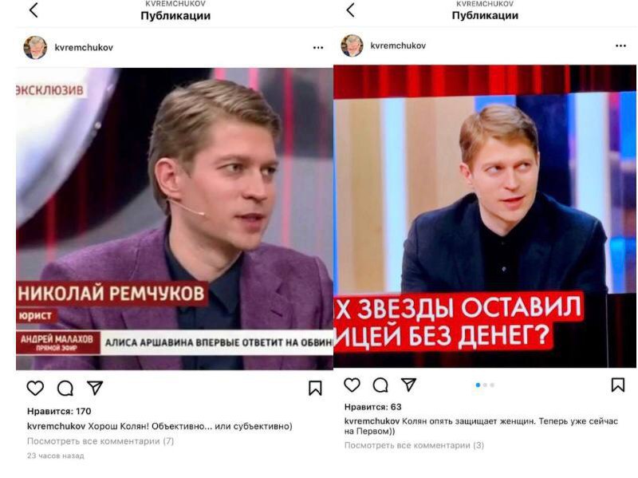Share the left post via paper plane icon

tap(95, 388)
